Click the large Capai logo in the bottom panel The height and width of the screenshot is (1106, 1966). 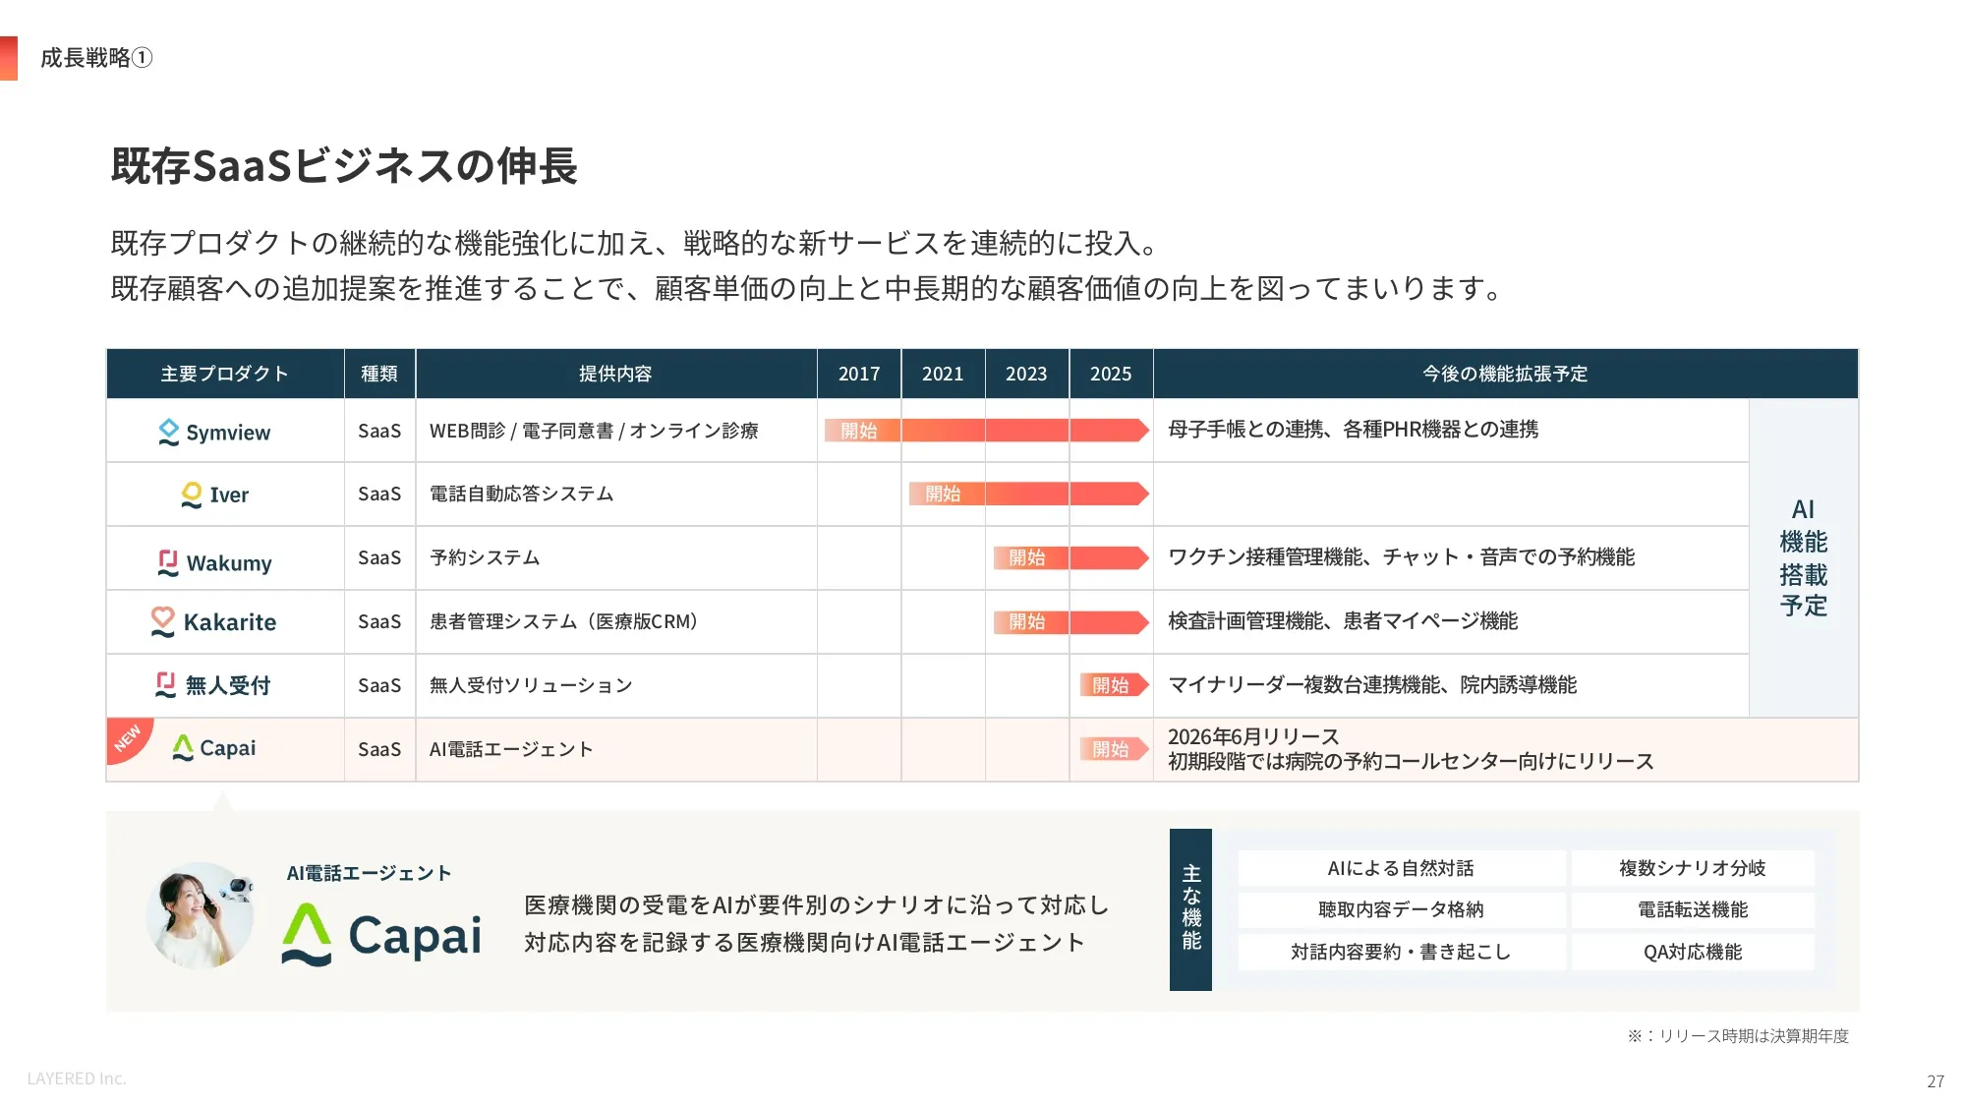[381, 934]
